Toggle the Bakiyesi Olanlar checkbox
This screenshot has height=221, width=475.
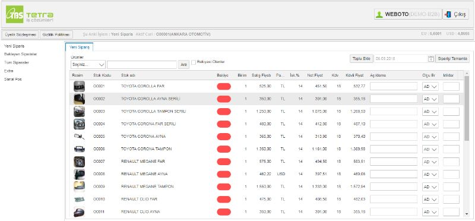(x=194, y=62)
